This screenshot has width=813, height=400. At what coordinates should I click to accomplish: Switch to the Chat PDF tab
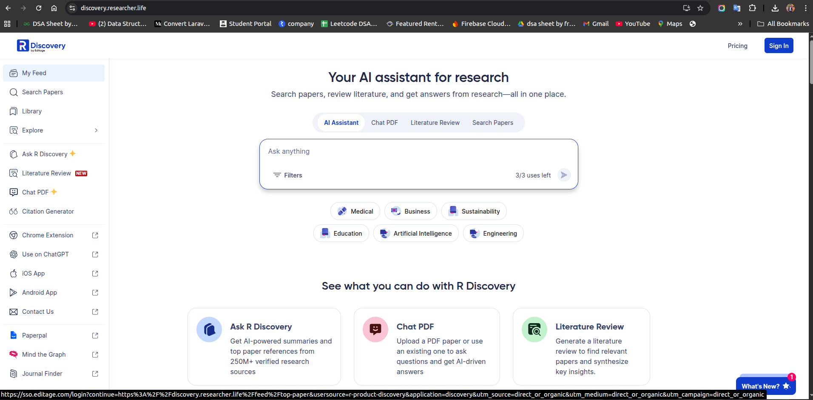[384, 123]
